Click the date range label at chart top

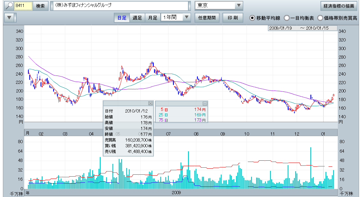(302, 28)
